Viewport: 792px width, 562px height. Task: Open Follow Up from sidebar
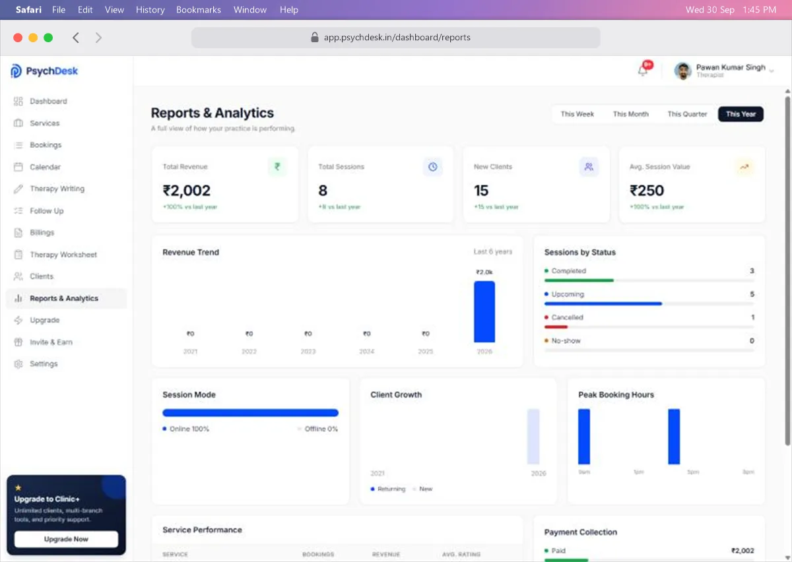click(x=47, y=211)
